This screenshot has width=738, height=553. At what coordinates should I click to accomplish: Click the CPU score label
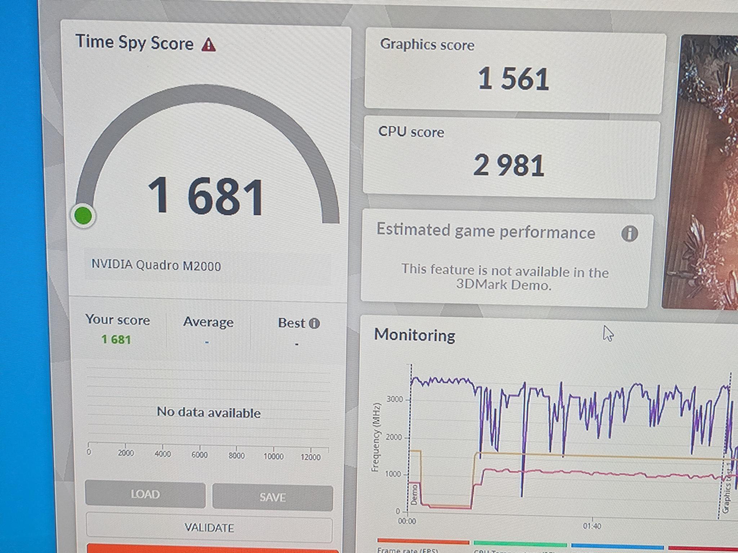(x=411, y=132)
